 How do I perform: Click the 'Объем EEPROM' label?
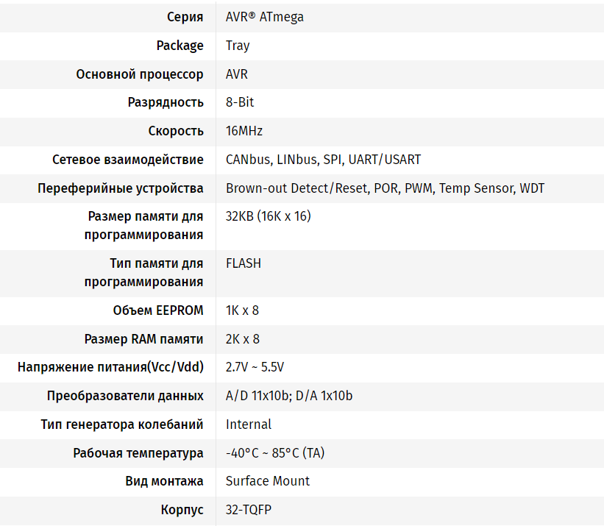(x=158, y=310)
